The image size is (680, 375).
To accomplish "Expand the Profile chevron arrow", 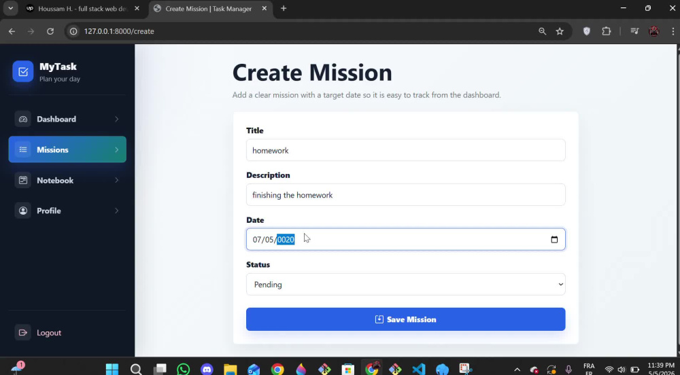I will pyautogui.click(x=117, y=211).
